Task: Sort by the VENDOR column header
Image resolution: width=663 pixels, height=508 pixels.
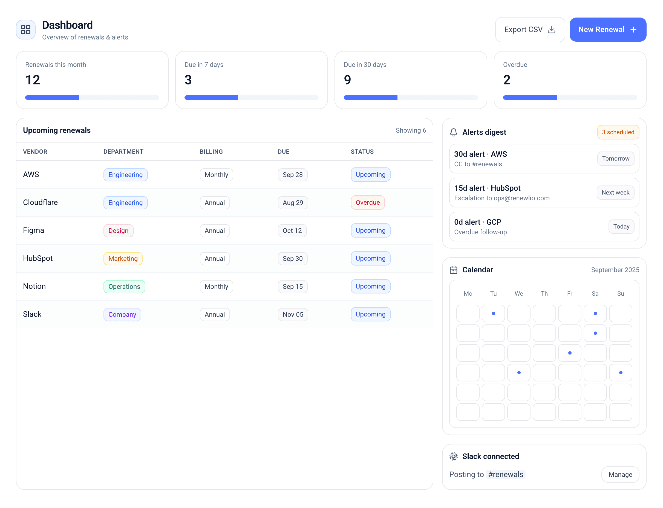Action: pyautogui.click(x=35, y=152)
